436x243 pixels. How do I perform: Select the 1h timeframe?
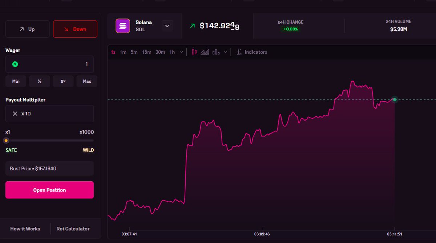click(x=172, y=52)
